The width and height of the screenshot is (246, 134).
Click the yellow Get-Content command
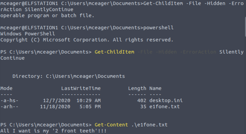pos(111,125)
